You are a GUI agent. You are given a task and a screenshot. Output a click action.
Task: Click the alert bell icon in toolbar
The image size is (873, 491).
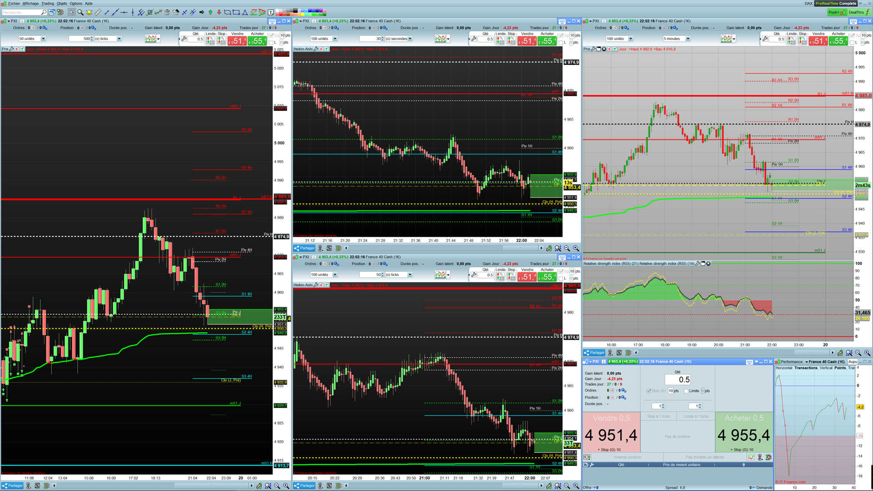89,12
